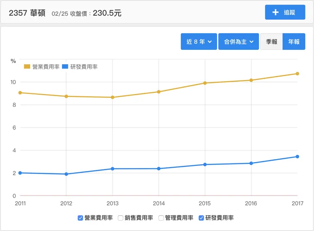Image resolution: width=314 pixels, height=231 pixels.
Task: Uncheck the 營業費用率 checkbox
Action: 80,218
